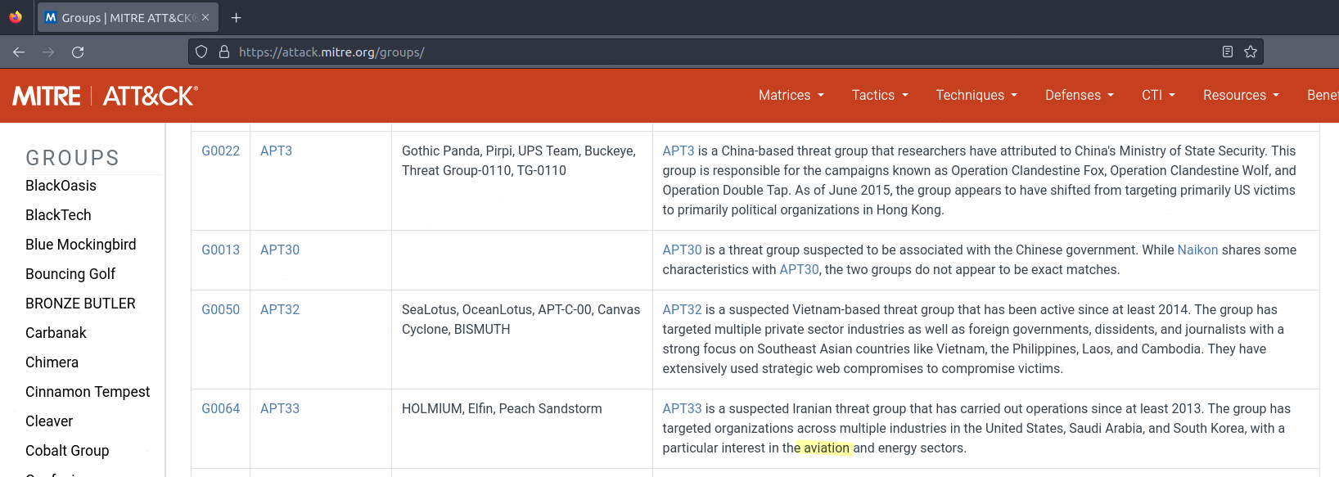The image size is (1339, 477).
Task: Select Cobalt Group in the sidebar list
Action: (x=67, y=451)
